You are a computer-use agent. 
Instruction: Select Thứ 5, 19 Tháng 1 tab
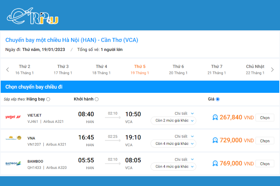(x=140, y=69)
